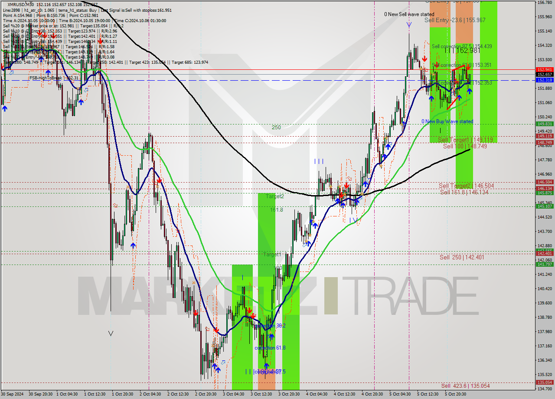Click the 'Target 685: 123.974' text
The width and height of the screenshot is (555, 399).
coord(190,62)
